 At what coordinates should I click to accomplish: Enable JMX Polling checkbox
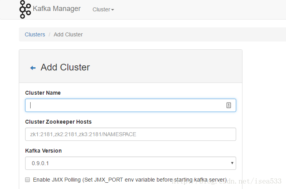(x=27, y=180)
